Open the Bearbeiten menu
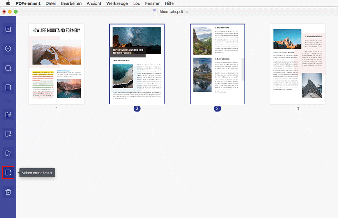The width and height of the screenshot is (338, 218). click(71, 3)
